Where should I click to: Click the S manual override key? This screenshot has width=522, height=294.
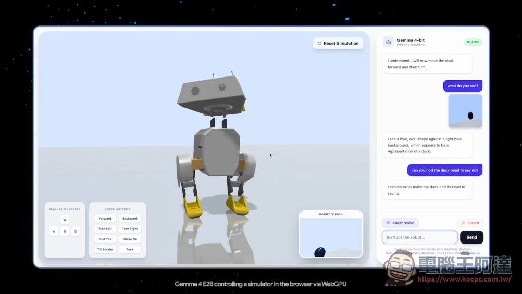click(65, 231)
